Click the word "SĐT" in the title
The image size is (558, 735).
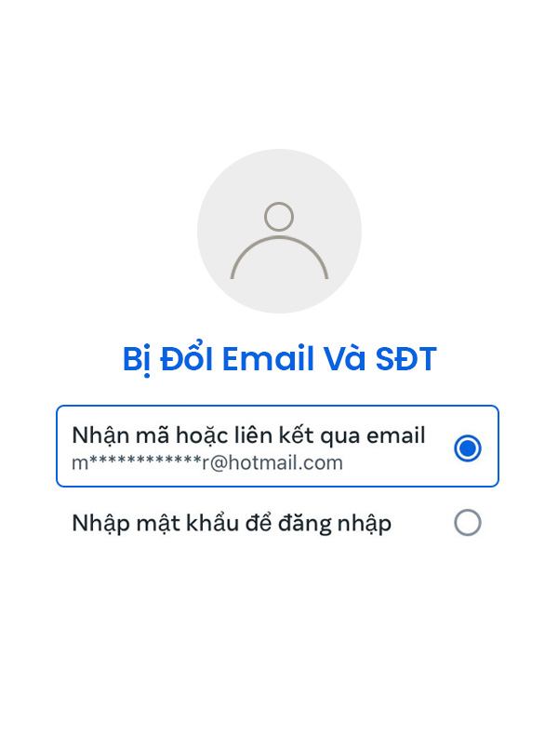tap(405, 359)
